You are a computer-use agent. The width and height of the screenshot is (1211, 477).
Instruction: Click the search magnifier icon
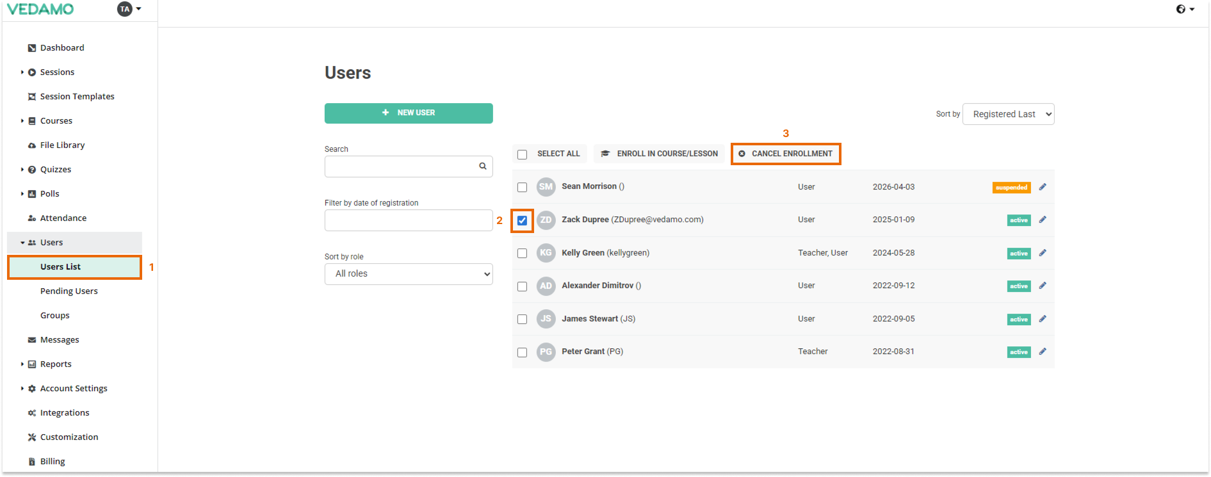pos(483,166)
